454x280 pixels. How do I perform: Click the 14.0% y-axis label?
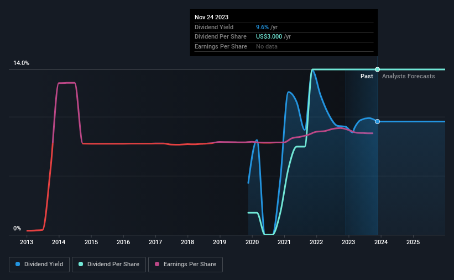21,63
